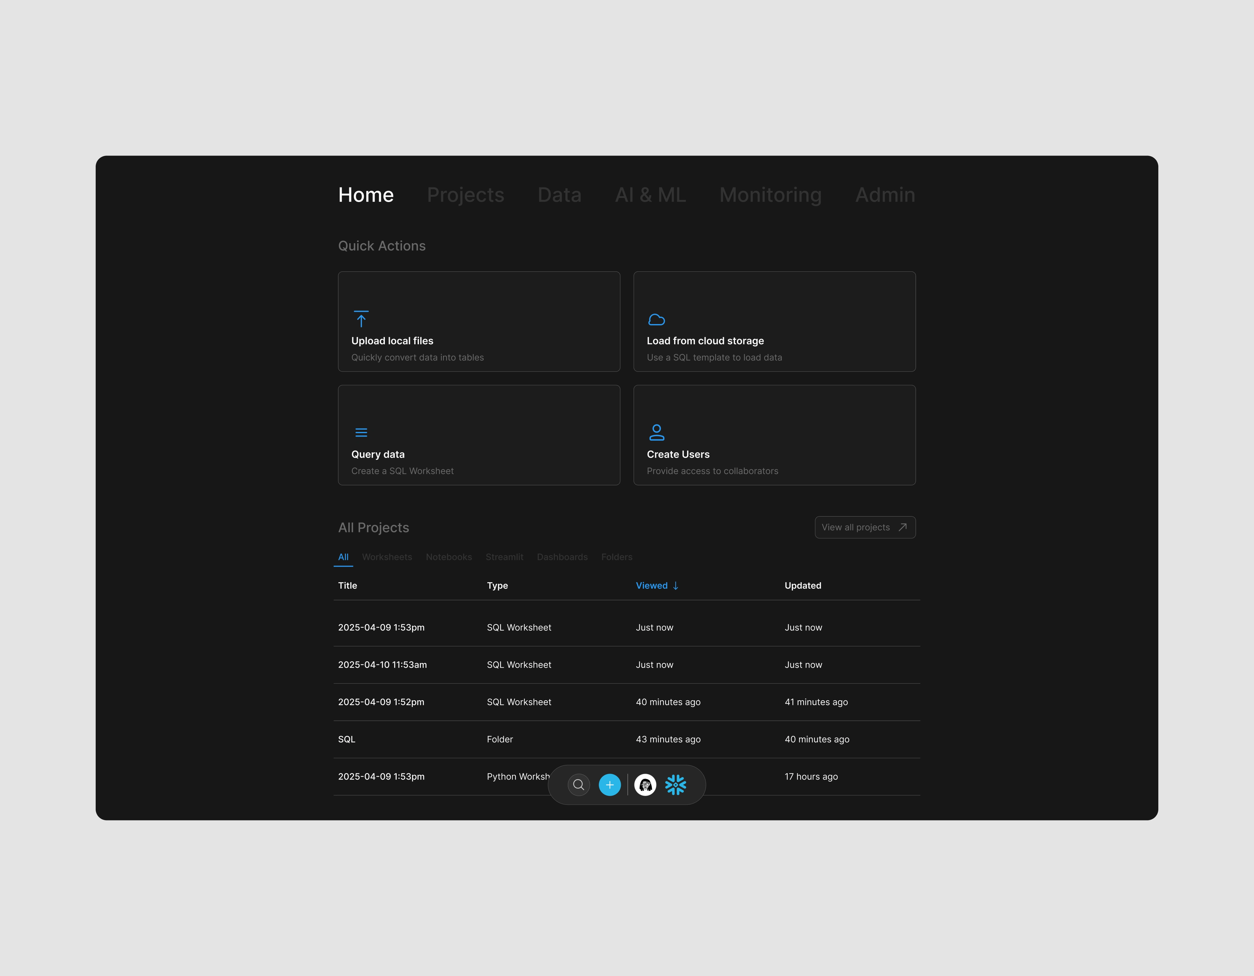Image resolution: width=1254 pixels, height=976 pixels.
Task: Open the SQL folder from the projects list
Action: 346,739
